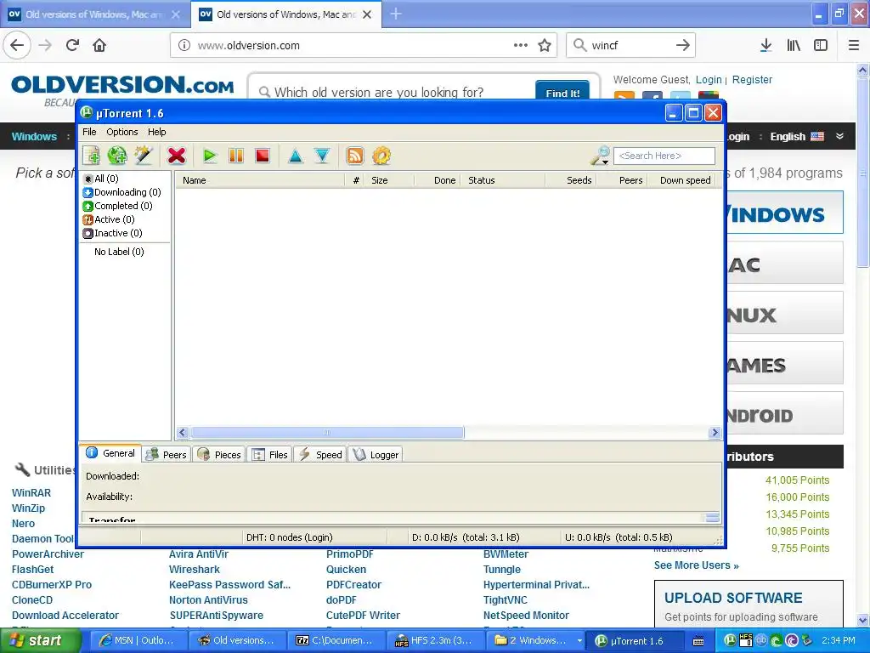Image resolution: width=870 pixels, height=653 pixels.
Task: Bookmark page with star icon
Action: pos(545,46)
